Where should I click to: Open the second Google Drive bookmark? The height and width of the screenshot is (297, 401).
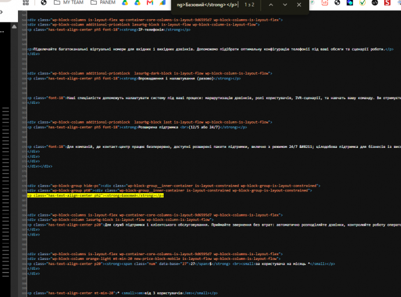(138, 2)
